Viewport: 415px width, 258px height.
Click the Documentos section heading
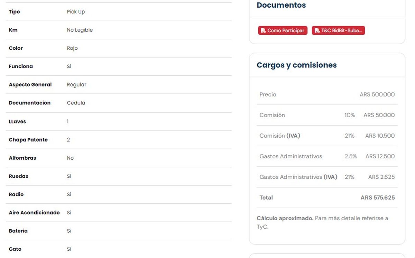(x=281, y=5)
